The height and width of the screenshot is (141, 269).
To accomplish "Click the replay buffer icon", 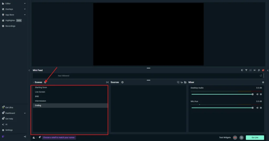I will (241, 138).
